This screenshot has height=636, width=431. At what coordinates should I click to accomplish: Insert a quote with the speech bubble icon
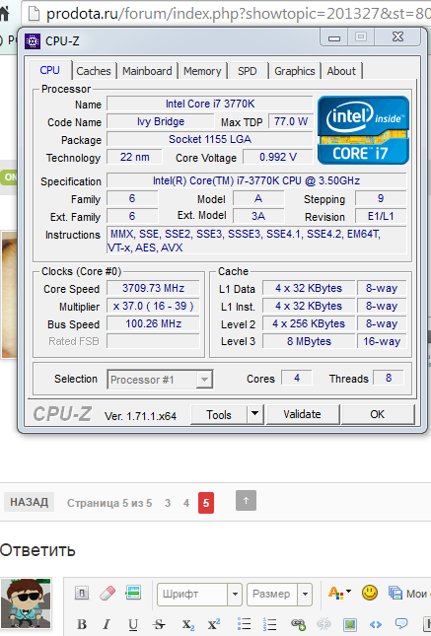(401, 623)
